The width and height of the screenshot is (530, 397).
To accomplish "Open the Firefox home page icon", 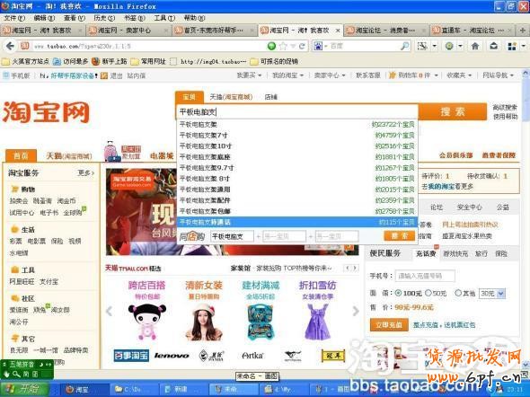I will tap(475, 46).
